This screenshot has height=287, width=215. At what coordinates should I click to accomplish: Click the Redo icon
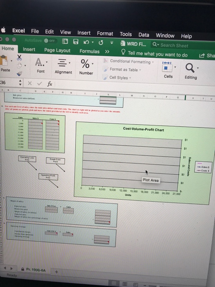101,43
